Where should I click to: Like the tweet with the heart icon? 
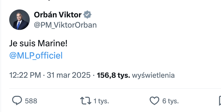(154, 101)
